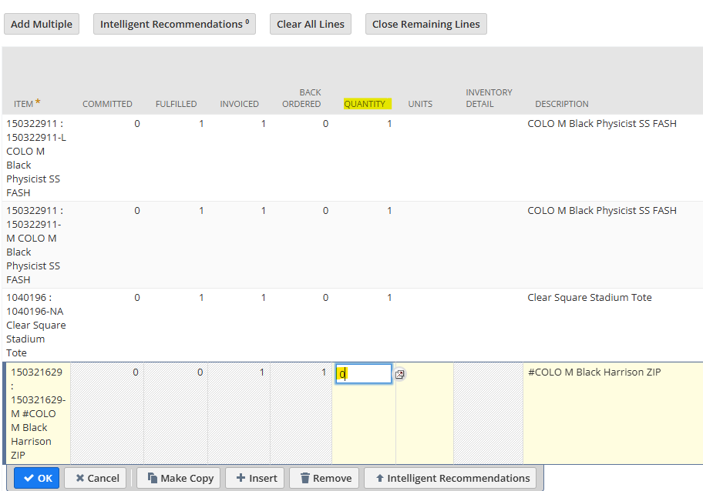The width and height of the screenshot is (703, 491).
Task: Click back ordered value 1 in Harrison ZIP row
Action: [324, 372]
